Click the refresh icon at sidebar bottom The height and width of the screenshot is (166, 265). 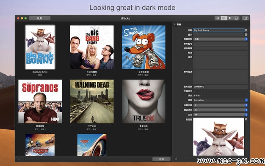[176, 159]
